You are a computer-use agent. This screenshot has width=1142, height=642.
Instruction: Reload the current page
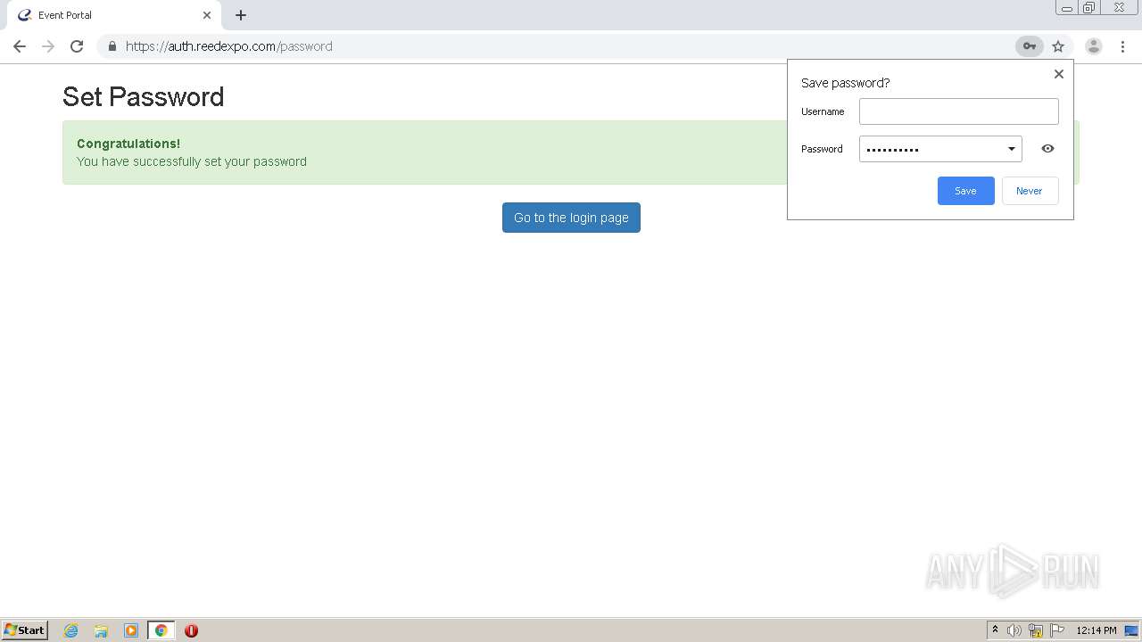point(77,46)
